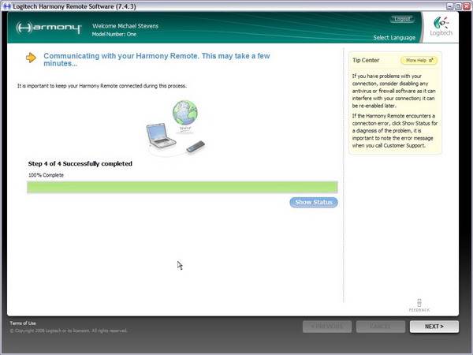This screenshot has height=355, width=473.
Task: Click the Harmony remote illustration
Action: pos(196,147)
